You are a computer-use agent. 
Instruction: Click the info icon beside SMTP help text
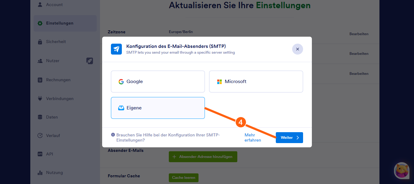click(x=113, y=135)
